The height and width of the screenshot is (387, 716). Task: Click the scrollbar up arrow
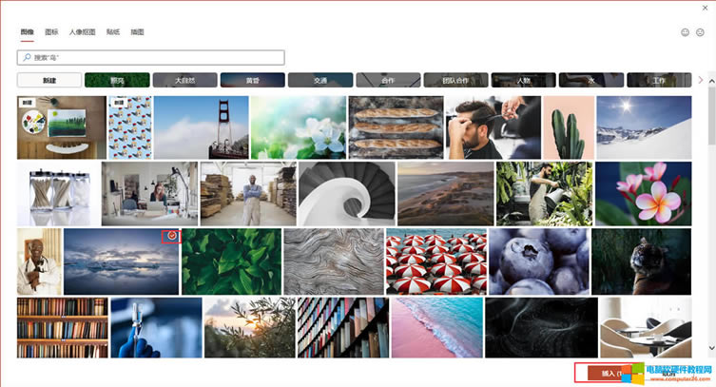point(711,81)
